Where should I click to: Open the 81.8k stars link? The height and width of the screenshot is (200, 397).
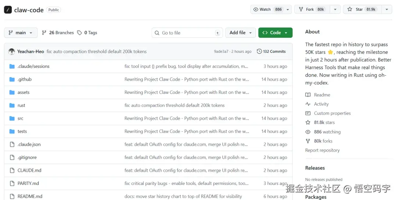click(324, 122)
